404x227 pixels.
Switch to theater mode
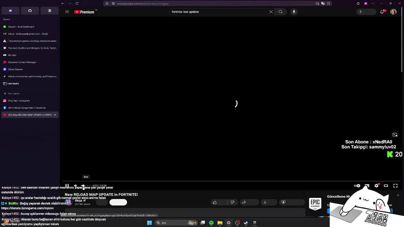386,186
